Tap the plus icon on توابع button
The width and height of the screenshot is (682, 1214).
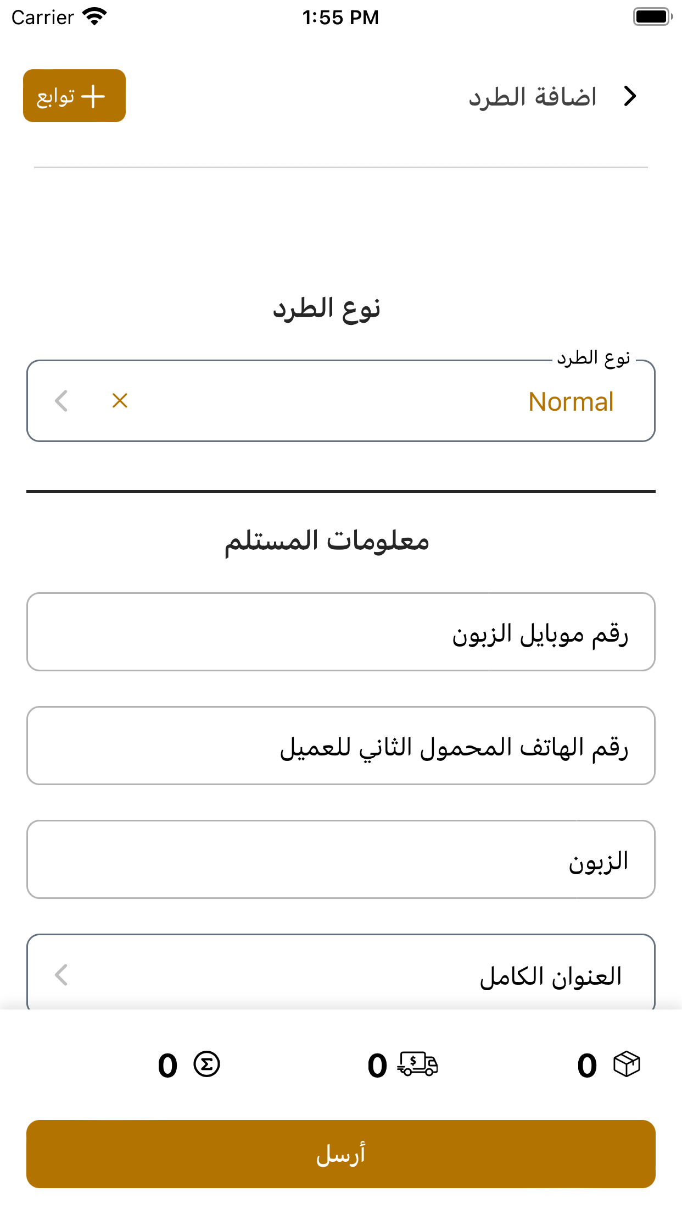coord(93,97)
